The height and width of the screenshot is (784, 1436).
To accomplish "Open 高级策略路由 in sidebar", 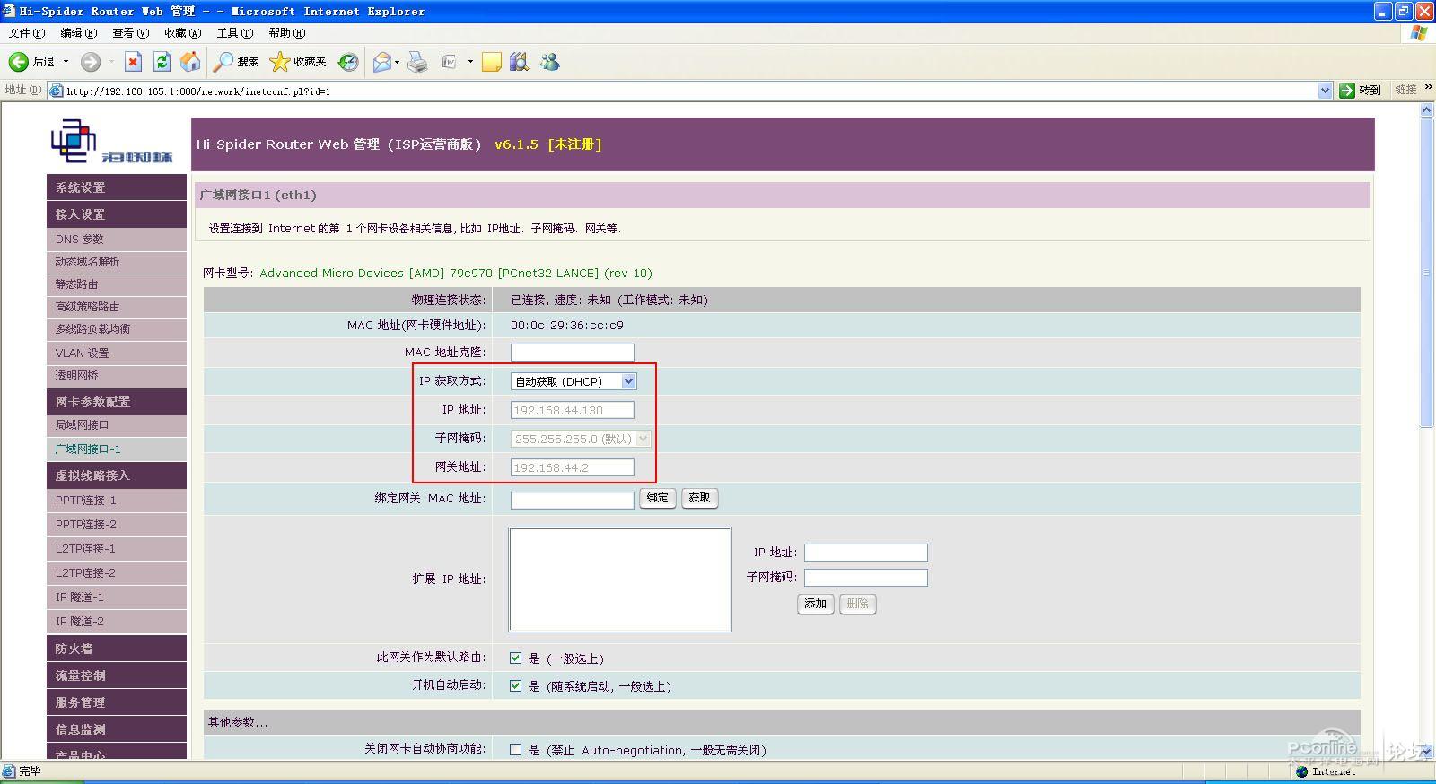I will [117, 306].
